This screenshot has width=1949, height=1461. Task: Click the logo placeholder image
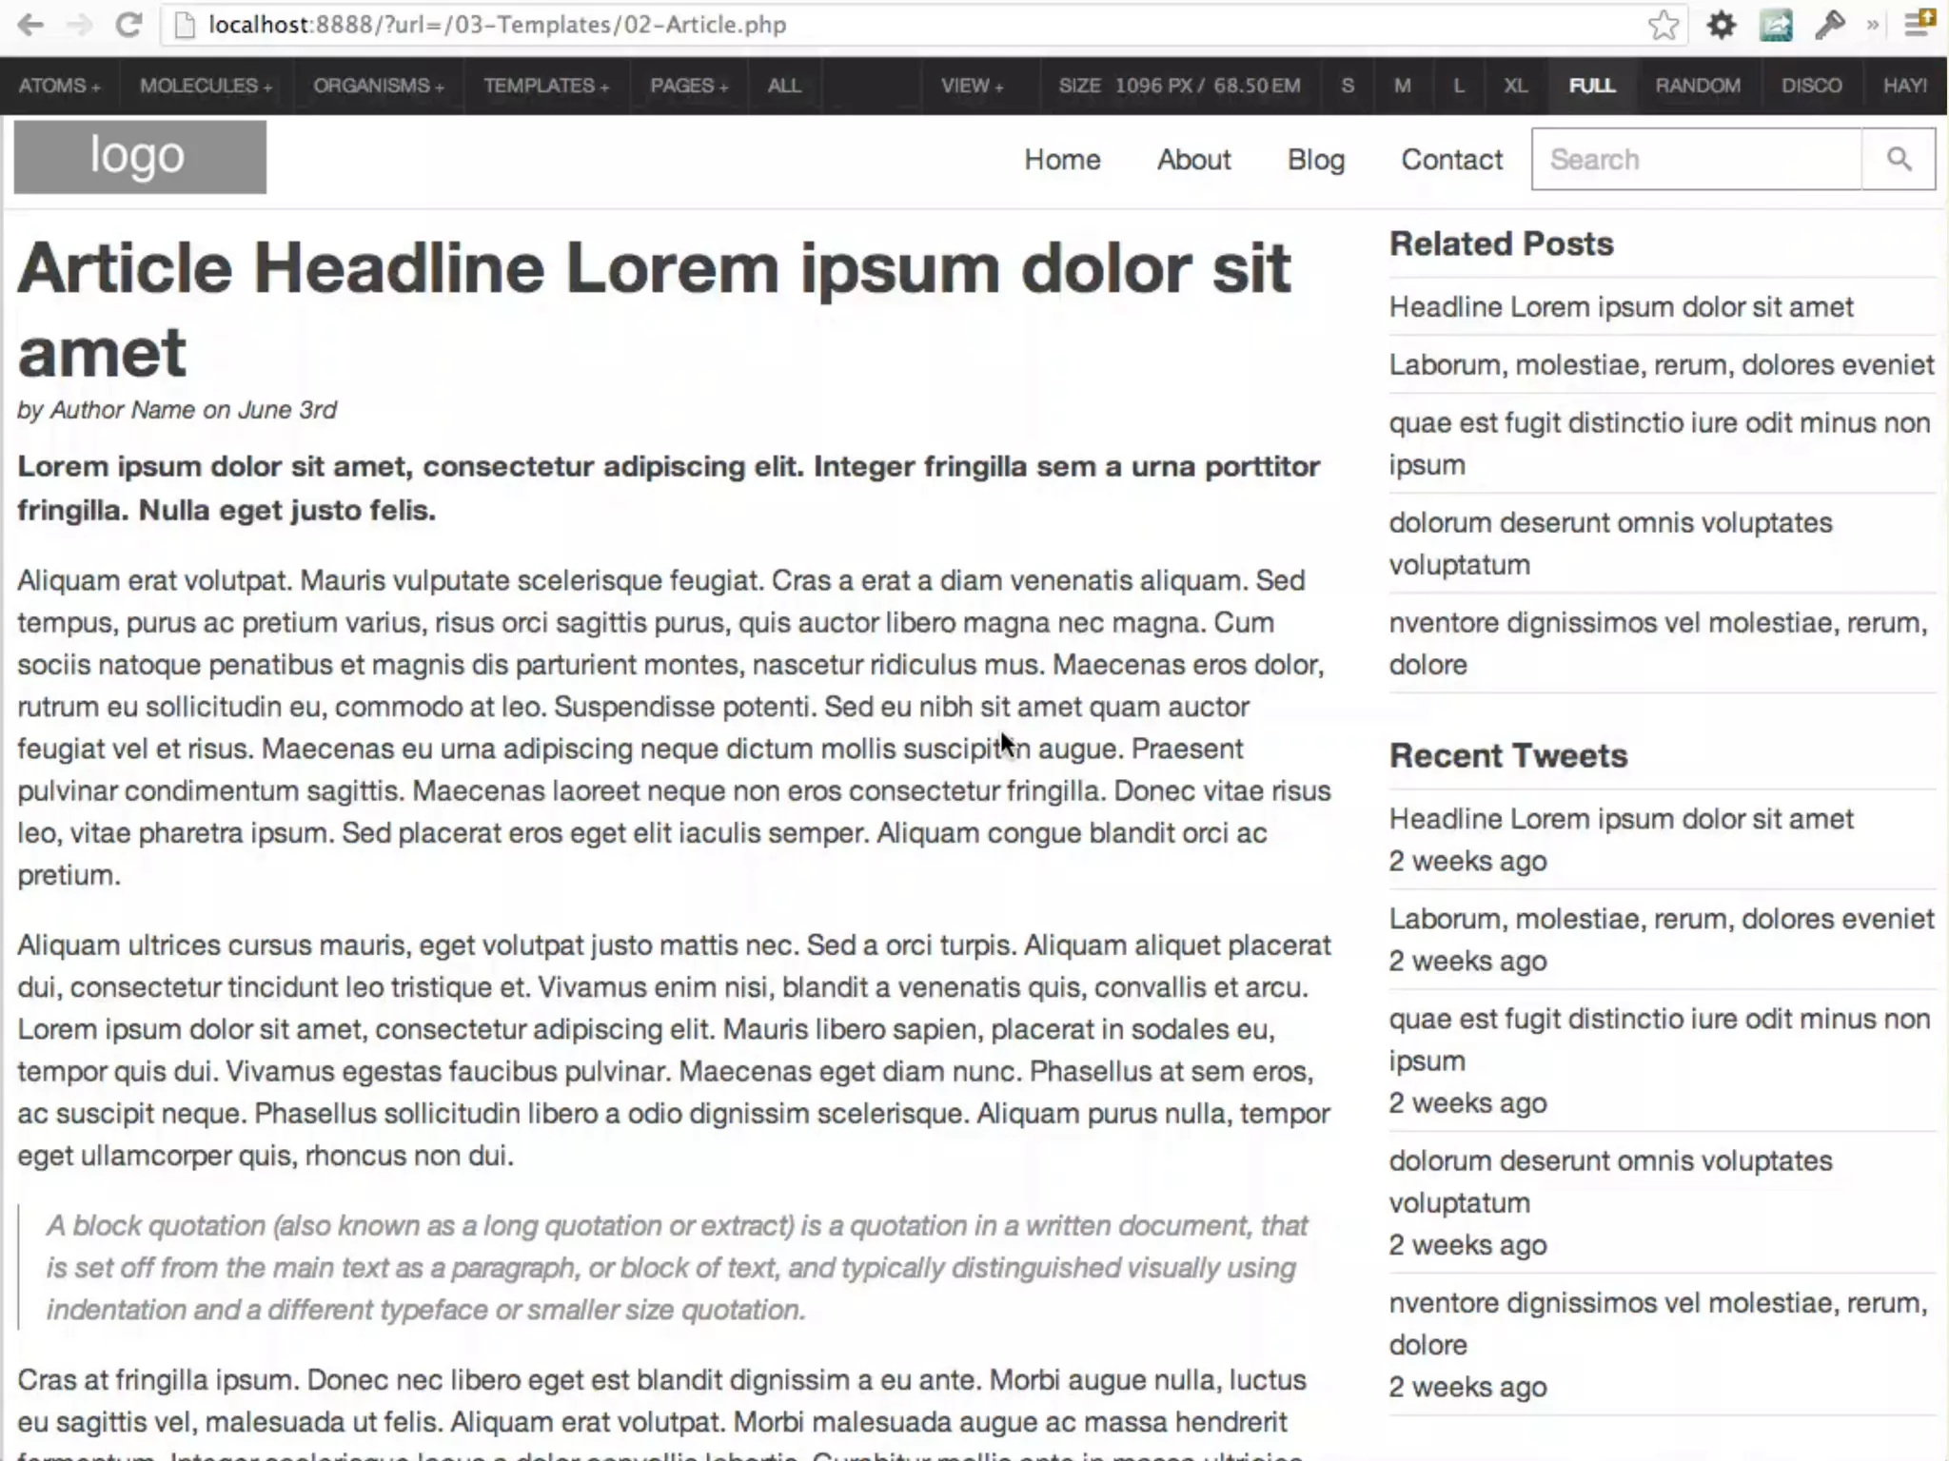click(140, 157)
